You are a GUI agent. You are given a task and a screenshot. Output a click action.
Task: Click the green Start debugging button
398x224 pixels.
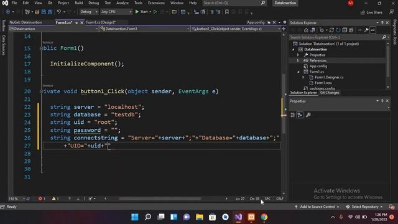click(141, 12)
